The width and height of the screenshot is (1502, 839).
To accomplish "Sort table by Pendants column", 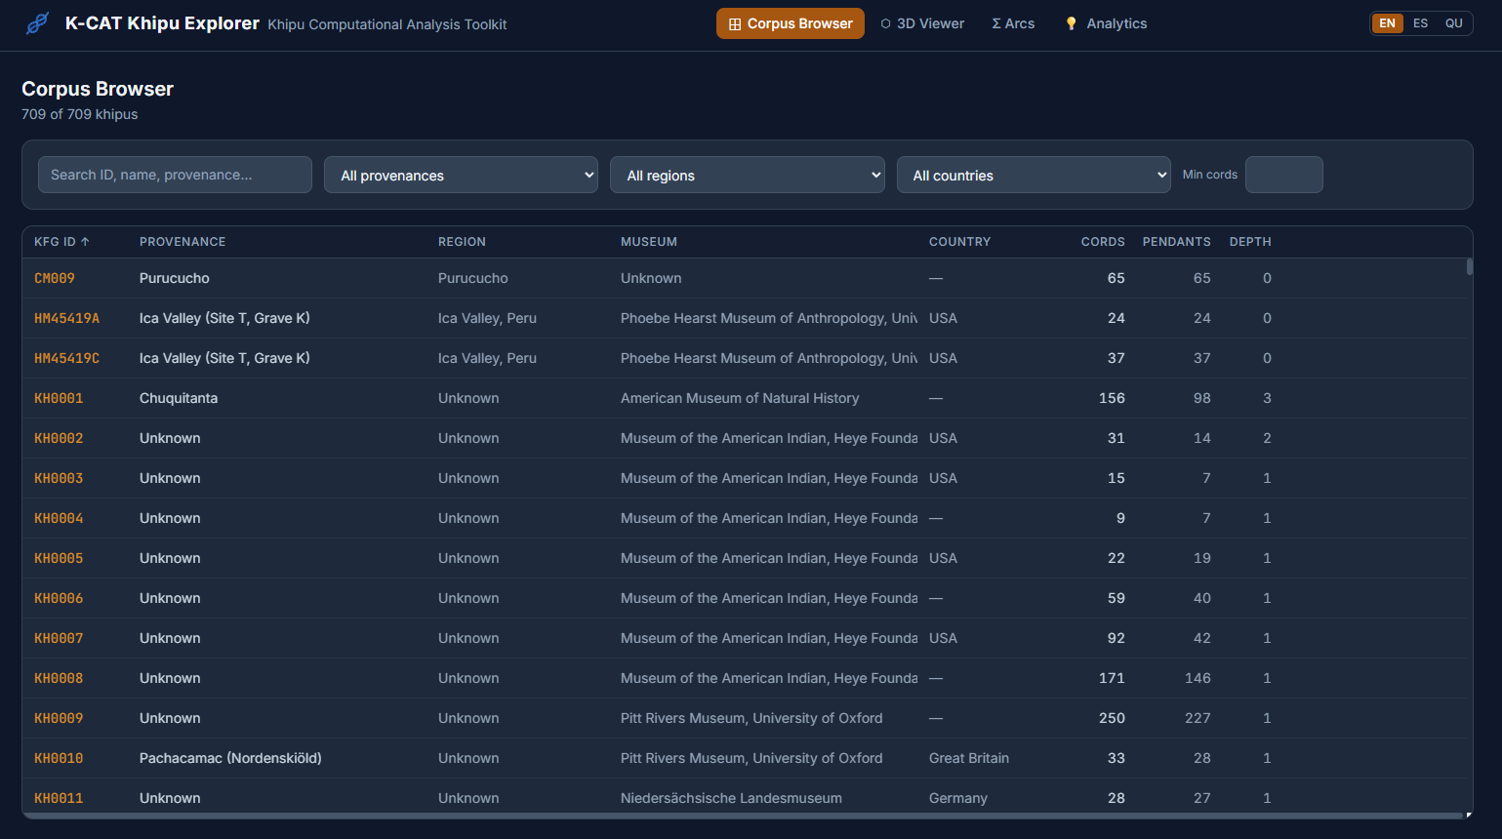I will click(1176, 242).
